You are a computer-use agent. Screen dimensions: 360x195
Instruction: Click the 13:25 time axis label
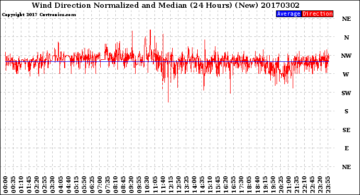click(186, 185)
